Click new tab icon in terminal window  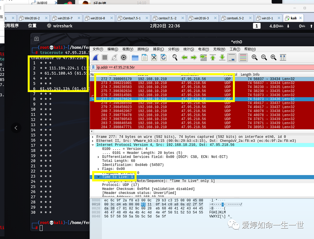36,39
